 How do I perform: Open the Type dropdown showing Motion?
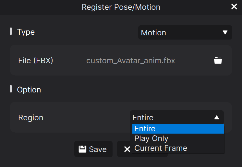(185, 32)
